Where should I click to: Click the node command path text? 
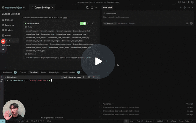click(x=59, y=58)
